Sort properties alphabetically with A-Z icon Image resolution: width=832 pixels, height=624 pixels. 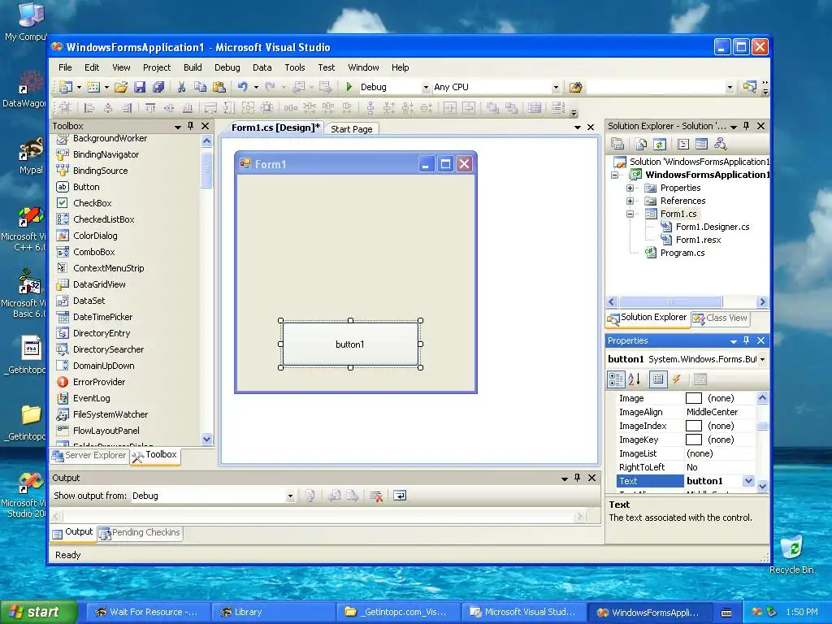[634, 379]
